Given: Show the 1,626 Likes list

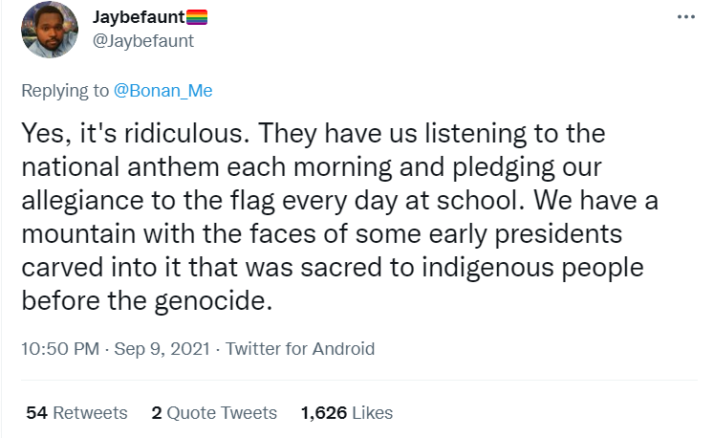Looking at the screenshot, I should 346,413.
